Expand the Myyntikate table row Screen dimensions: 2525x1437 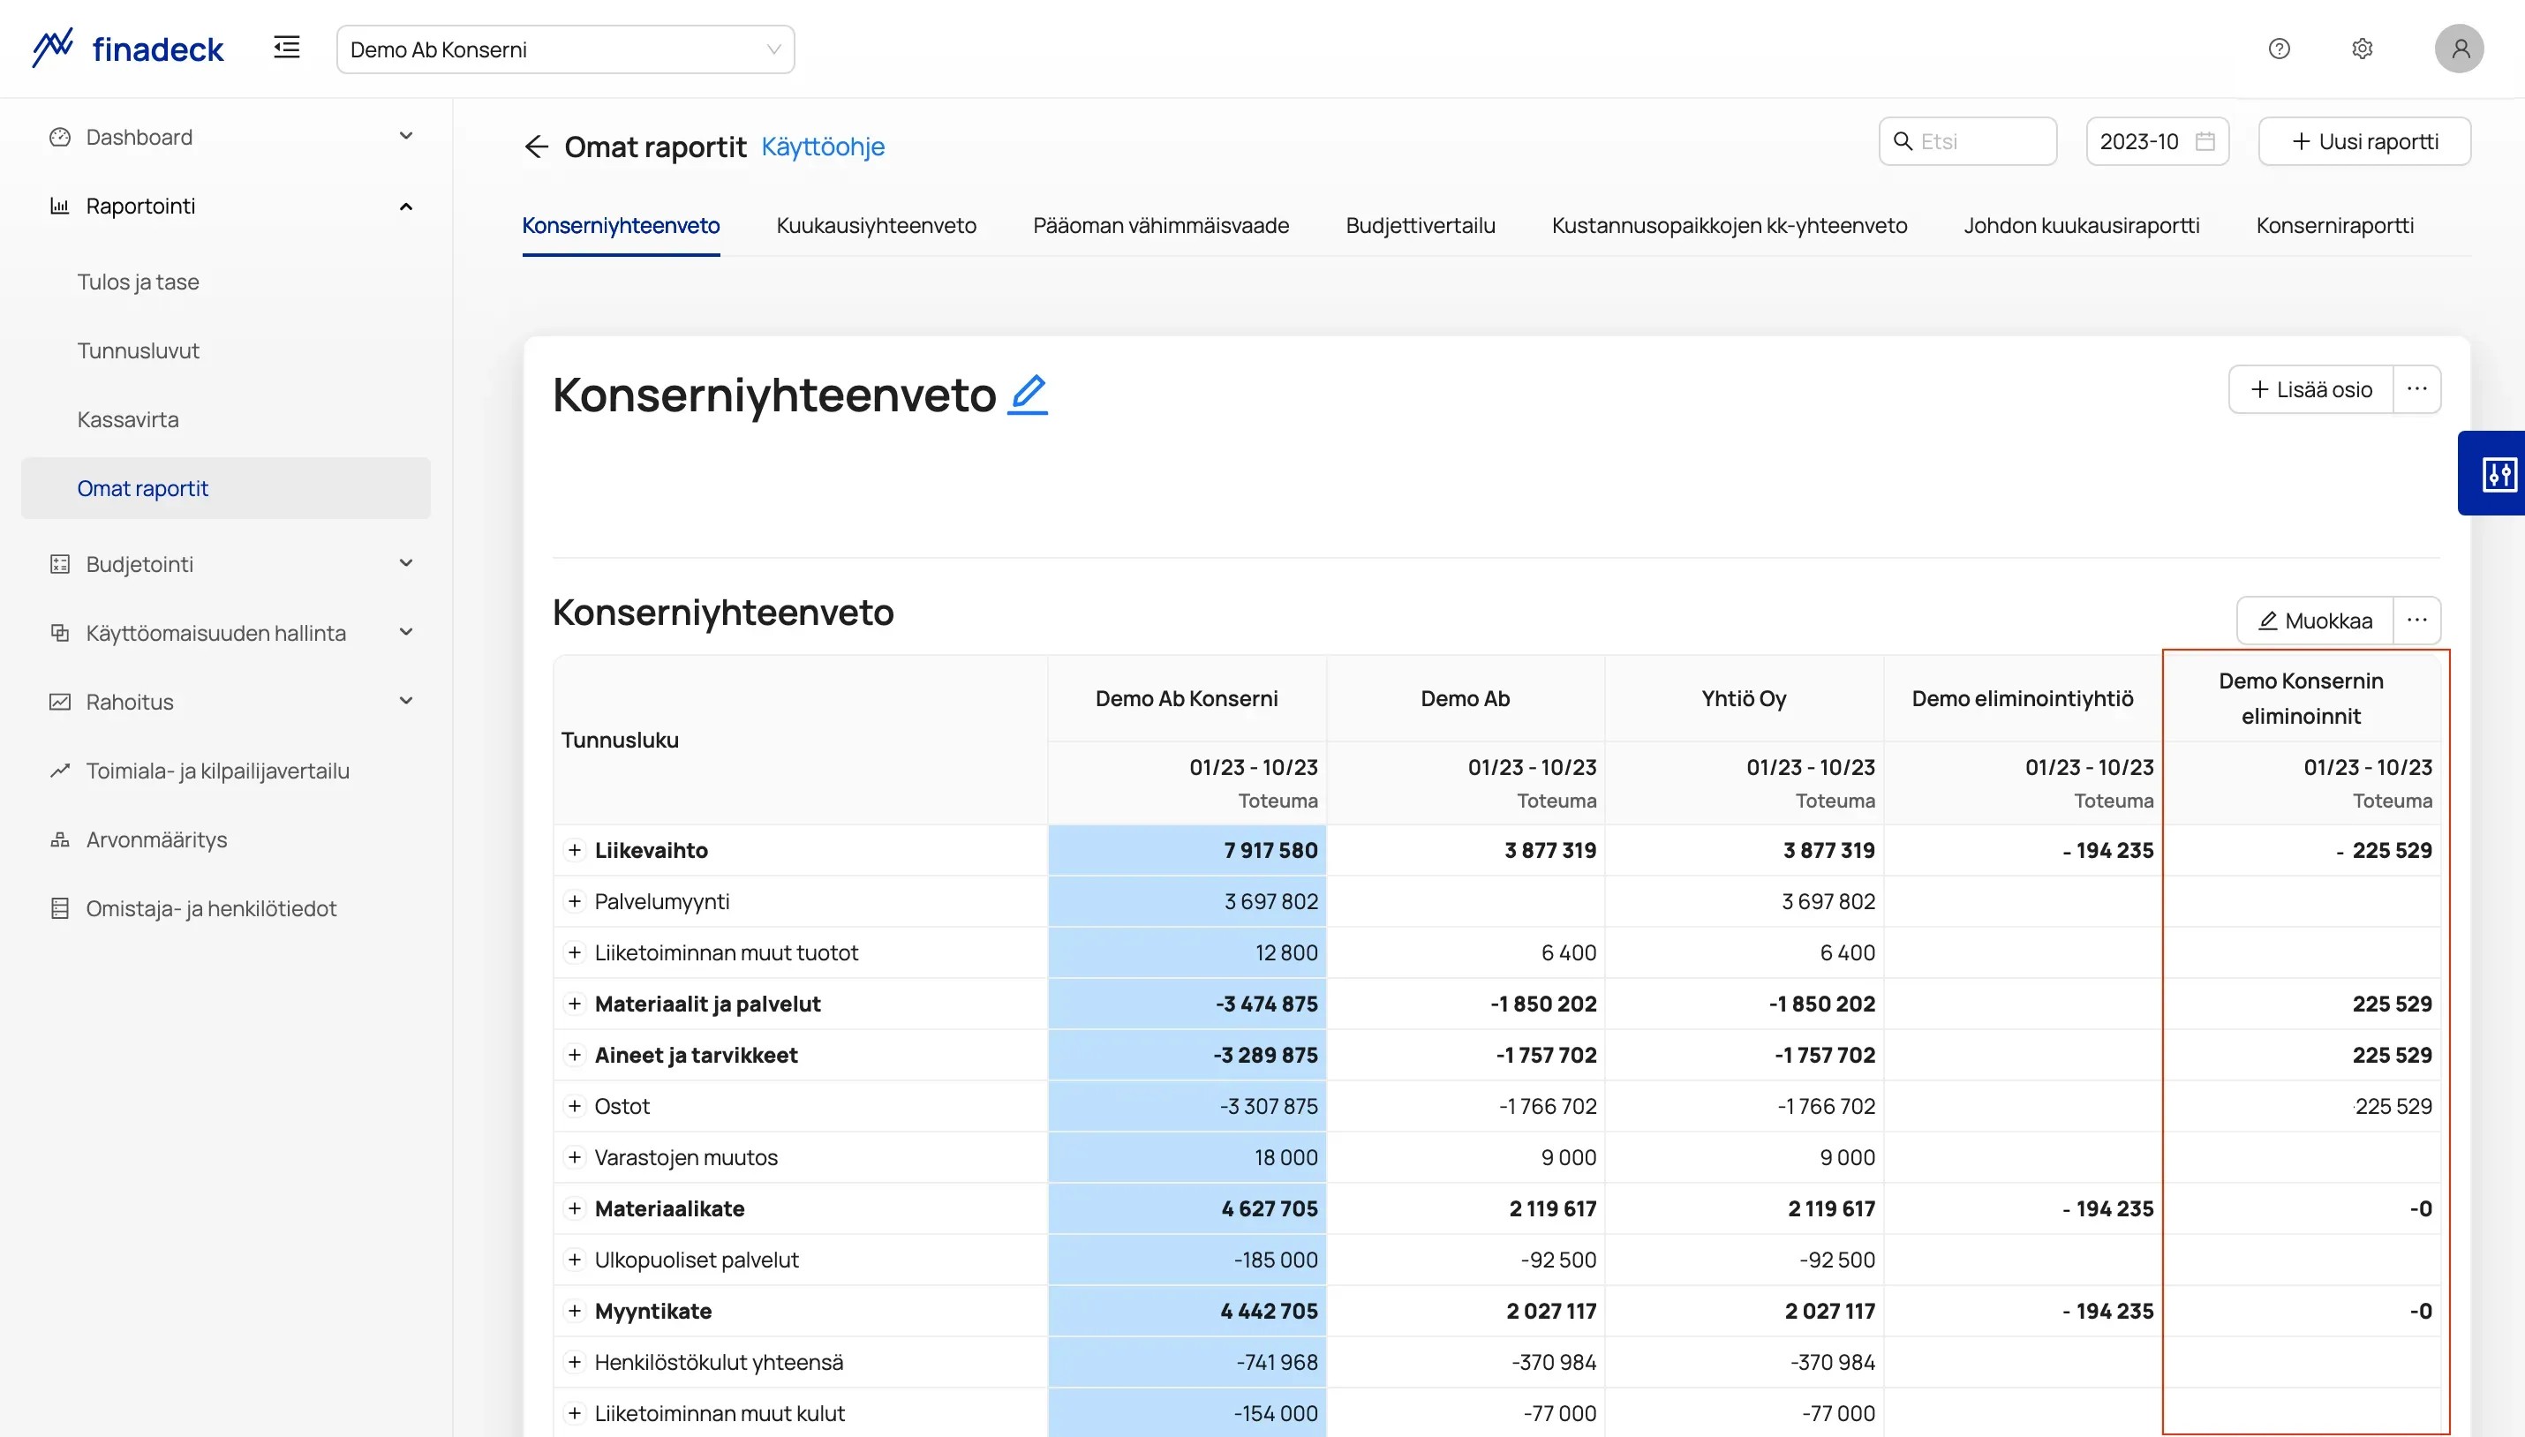(x=575, y=1311)
